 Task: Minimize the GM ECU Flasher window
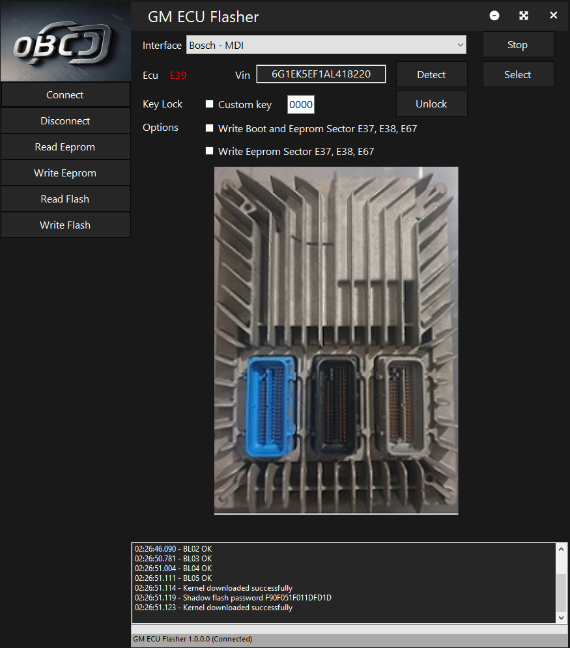(x=494, y=16)
